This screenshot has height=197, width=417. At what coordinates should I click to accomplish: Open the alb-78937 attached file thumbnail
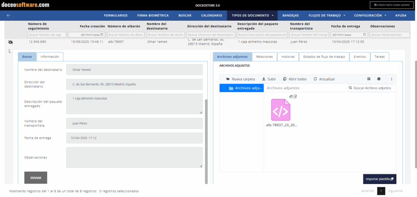(281, 110)
